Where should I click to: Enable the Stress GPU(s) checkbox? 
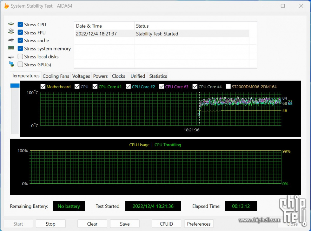(20, 64)
